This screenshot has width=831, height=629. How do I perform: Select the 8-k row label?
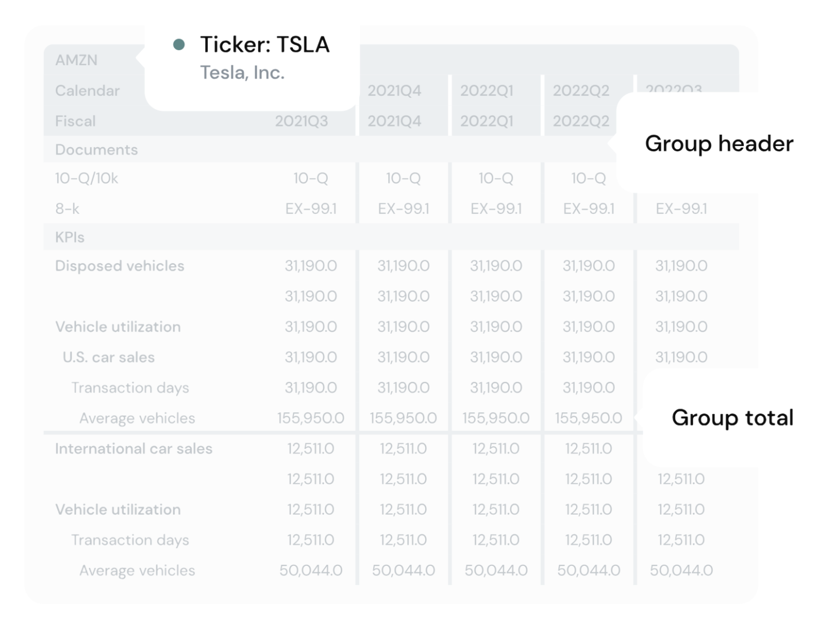(x=67, y=209)
